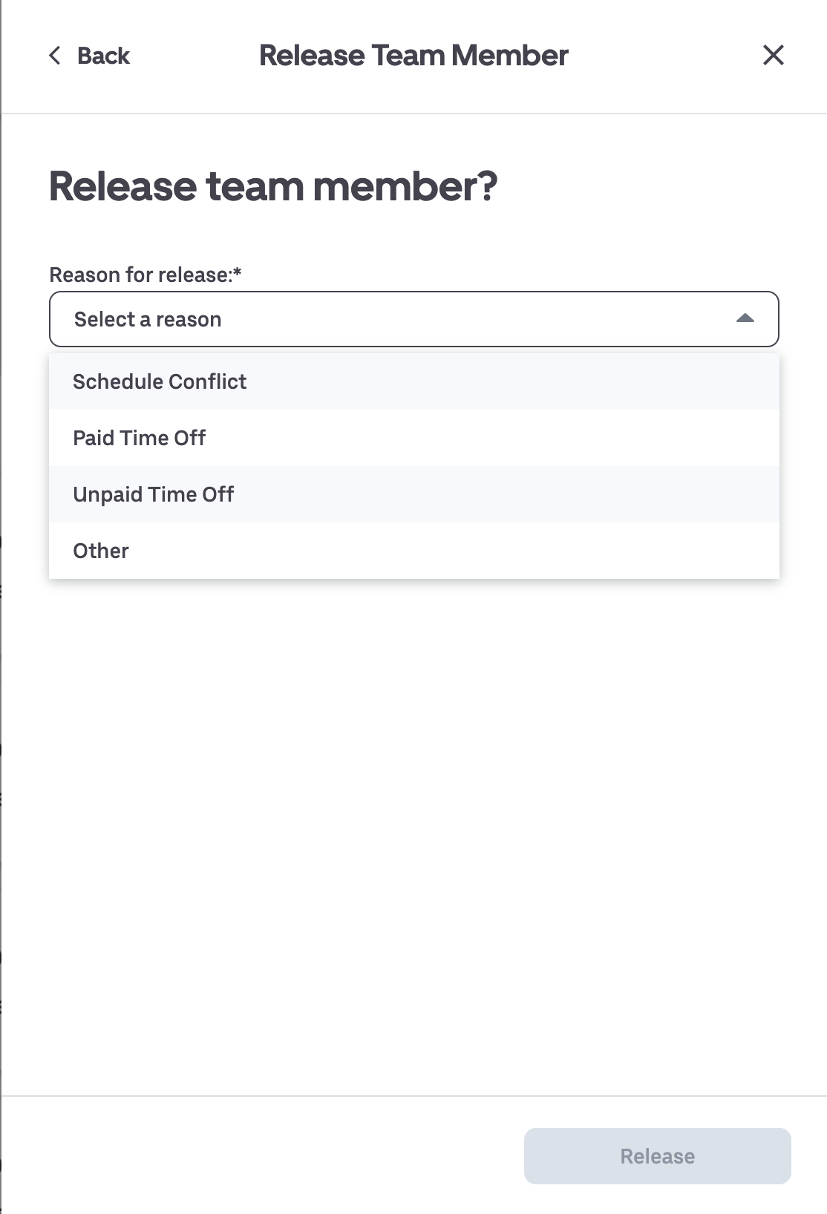Dismiss the dropdown by clicking blank panel area
This screenshot has height=1214, width=827.
[413, 816]
